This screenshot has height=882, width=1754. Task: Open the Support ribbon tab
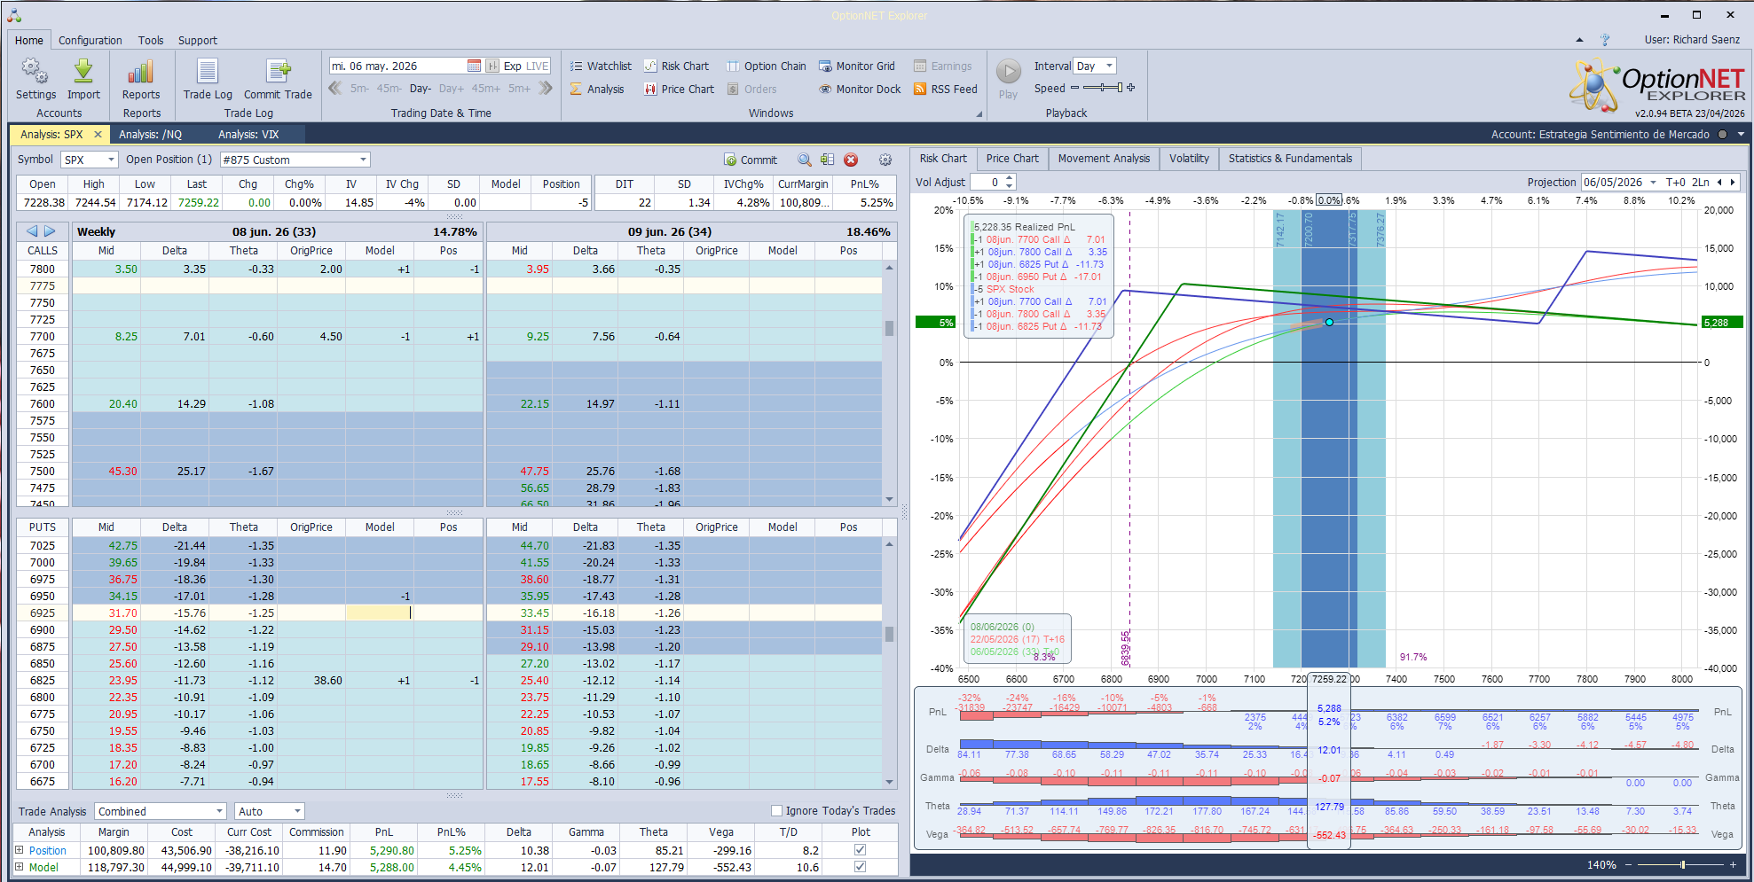198,41
